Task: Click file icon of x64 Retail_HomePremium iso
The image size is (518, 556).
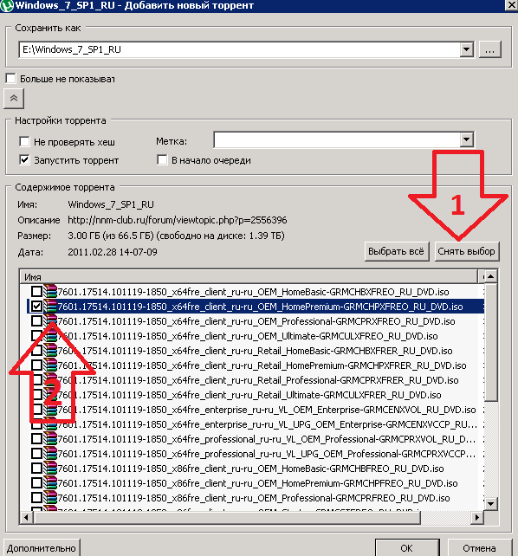Action: pyautogui.click(x=50, y=365)
